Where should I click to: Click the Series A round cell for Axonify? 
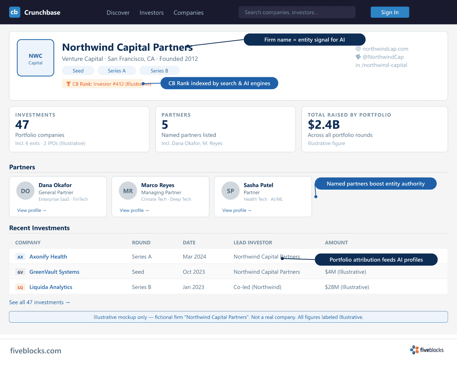point(142,257)
